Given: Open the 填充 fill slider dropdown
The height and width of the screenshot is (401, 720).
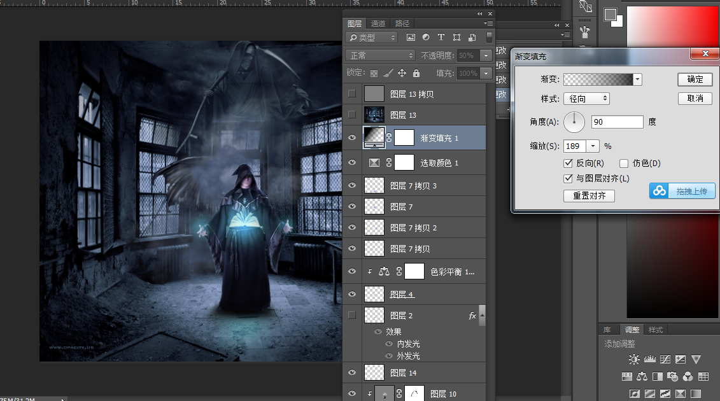Looking at the screenshot, I should (486, 73).
